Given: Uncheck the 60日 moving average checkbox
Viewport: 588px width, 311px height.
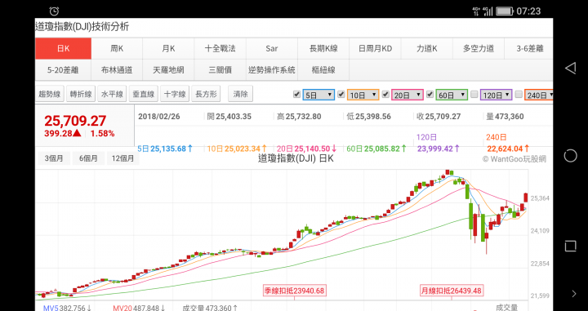Looking at the screenshot, I should [430, 95].
